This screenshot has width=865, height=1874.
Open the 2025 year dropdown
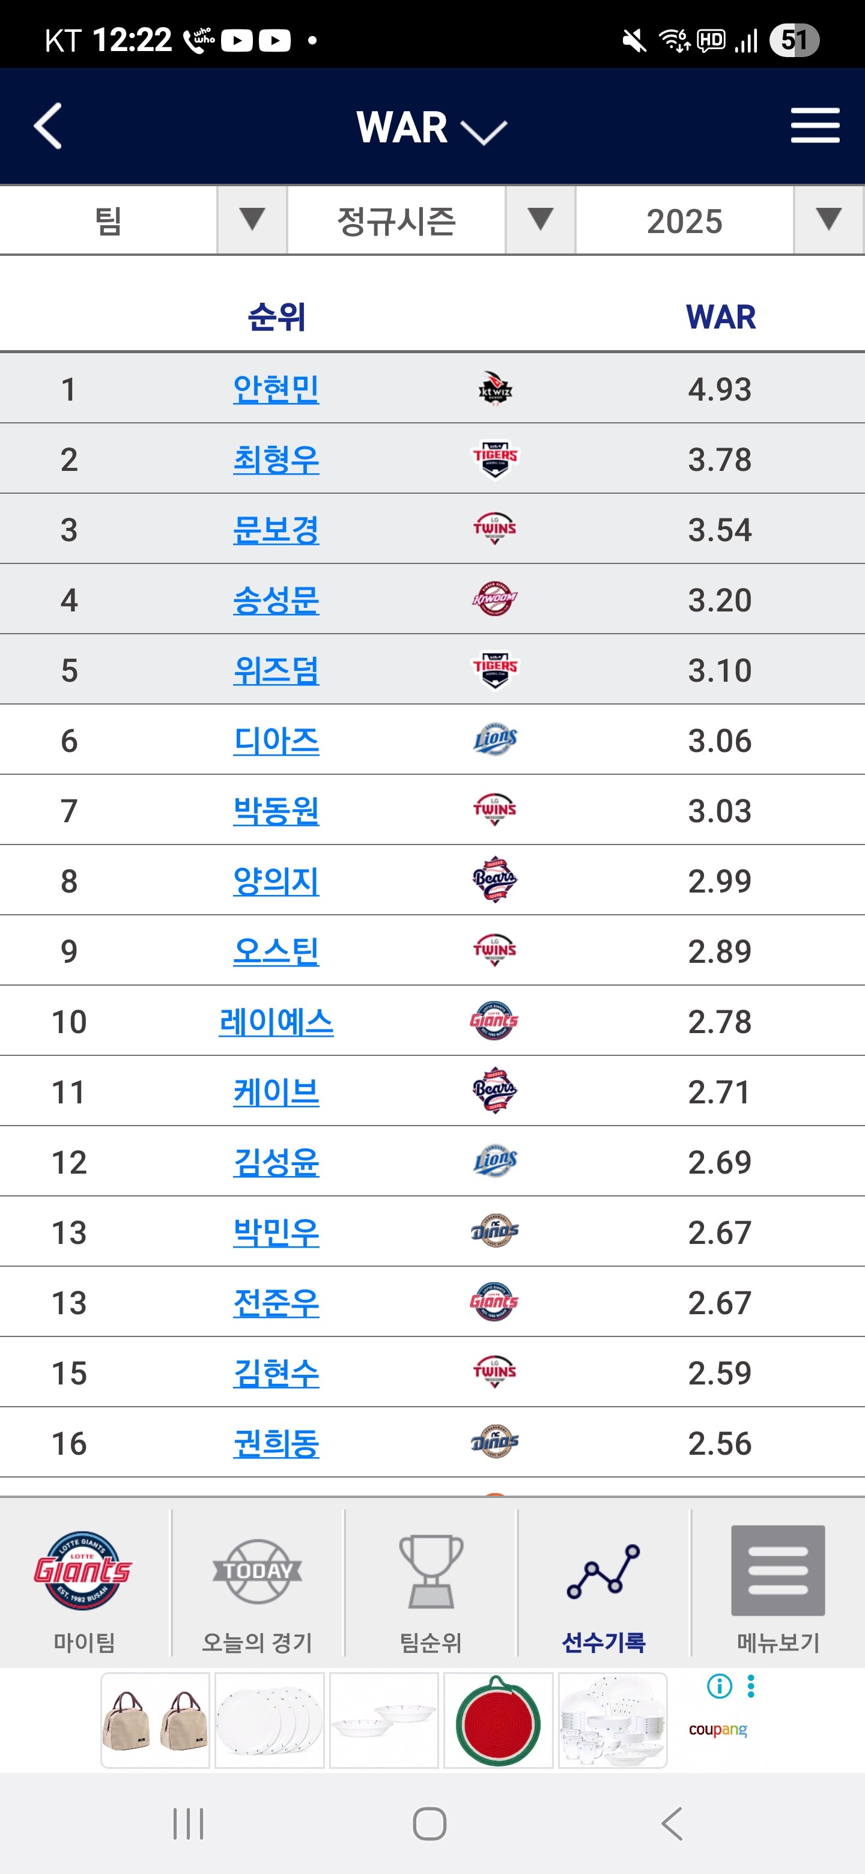point(720,220)
